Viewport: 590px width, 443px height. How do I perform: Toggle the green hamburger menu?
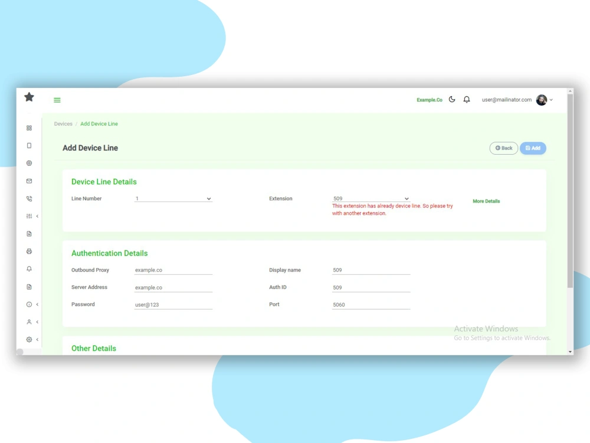click(x=57, y=100)
